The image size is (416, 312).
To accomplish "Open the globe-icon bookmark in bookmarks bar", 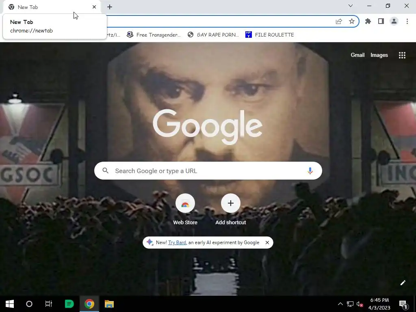I will click(x=213, y=35).
